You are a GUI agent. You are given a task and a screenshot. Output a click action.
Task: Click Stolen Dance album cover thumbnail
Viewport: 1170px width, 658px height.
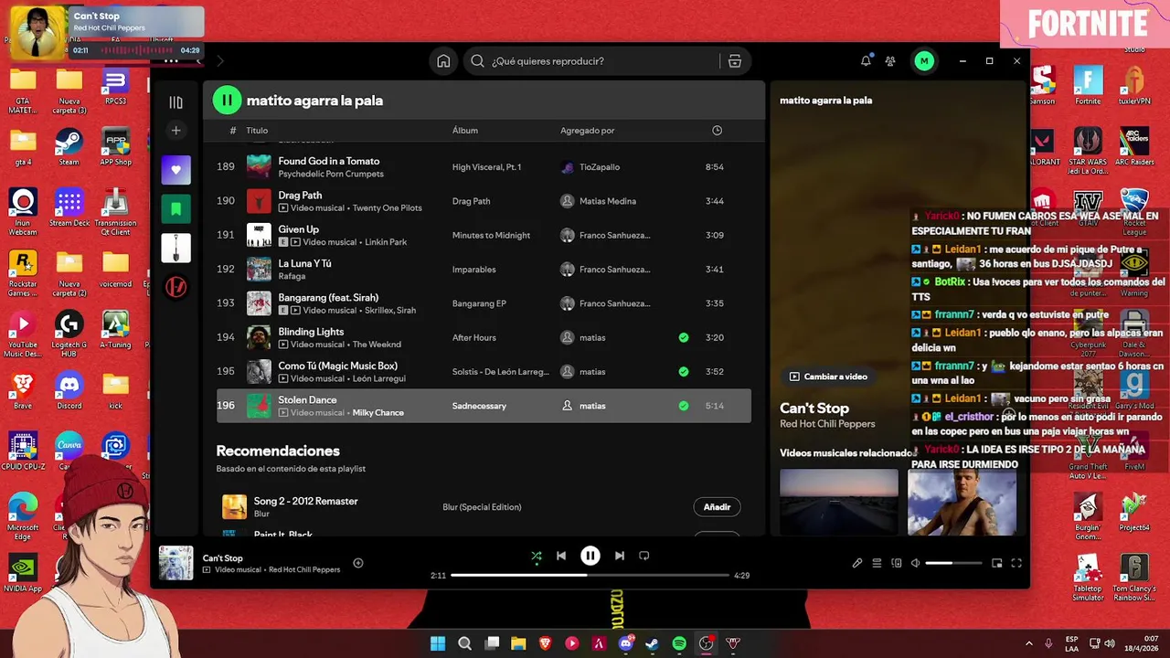tap(260, 406)
